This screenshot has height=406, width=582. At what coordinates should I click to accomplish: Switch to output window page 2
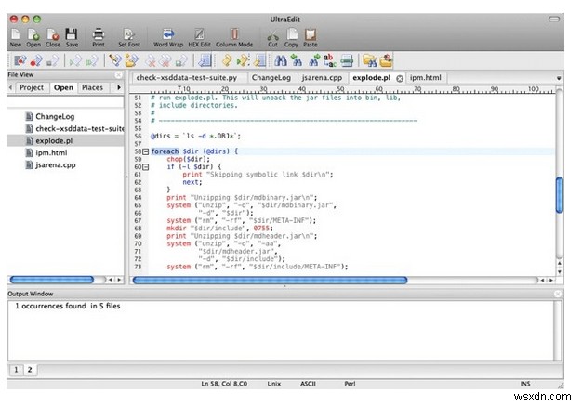[x=29, y=370]
